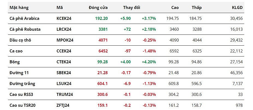Image resolution: width=253 pixels, height=110 pixels.
Task: Open the 'Cà phê Arabica' commodity row
Action: tap(24, 18)
